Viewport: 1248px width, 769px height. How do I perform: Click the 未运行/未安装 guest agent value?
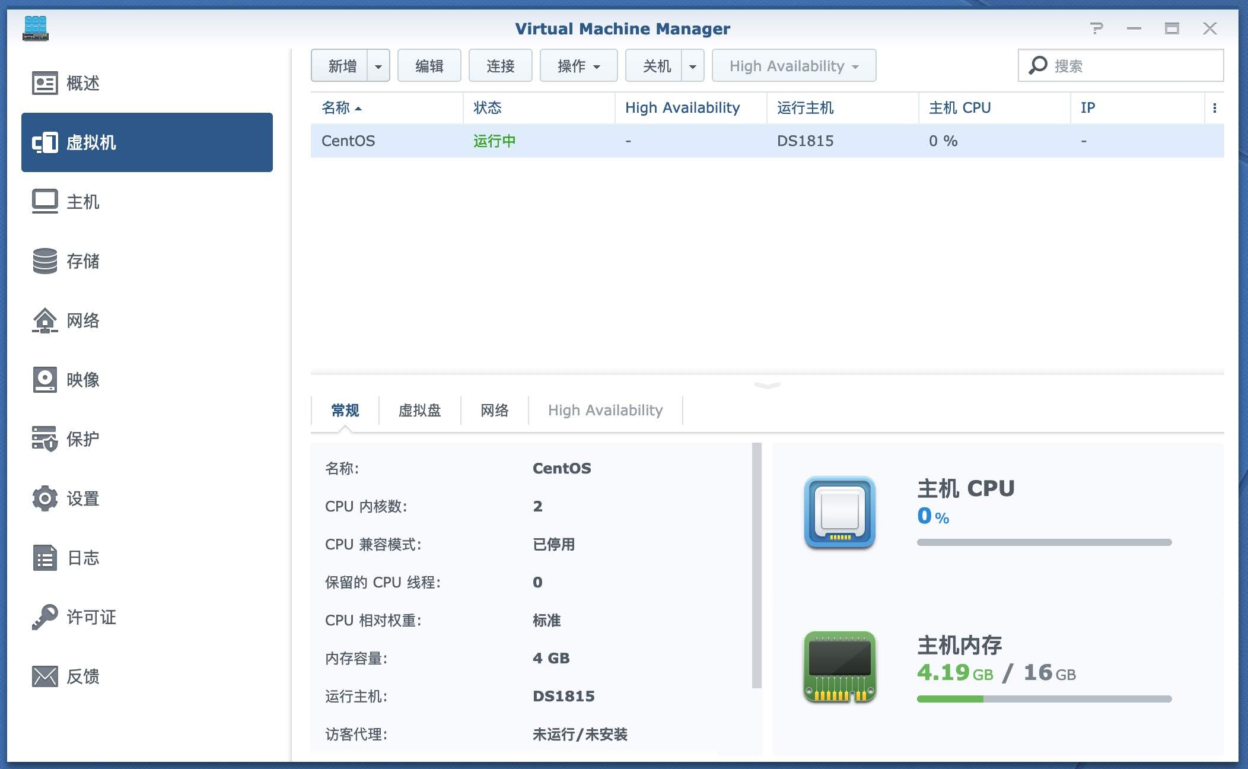[x=580, y=734]
